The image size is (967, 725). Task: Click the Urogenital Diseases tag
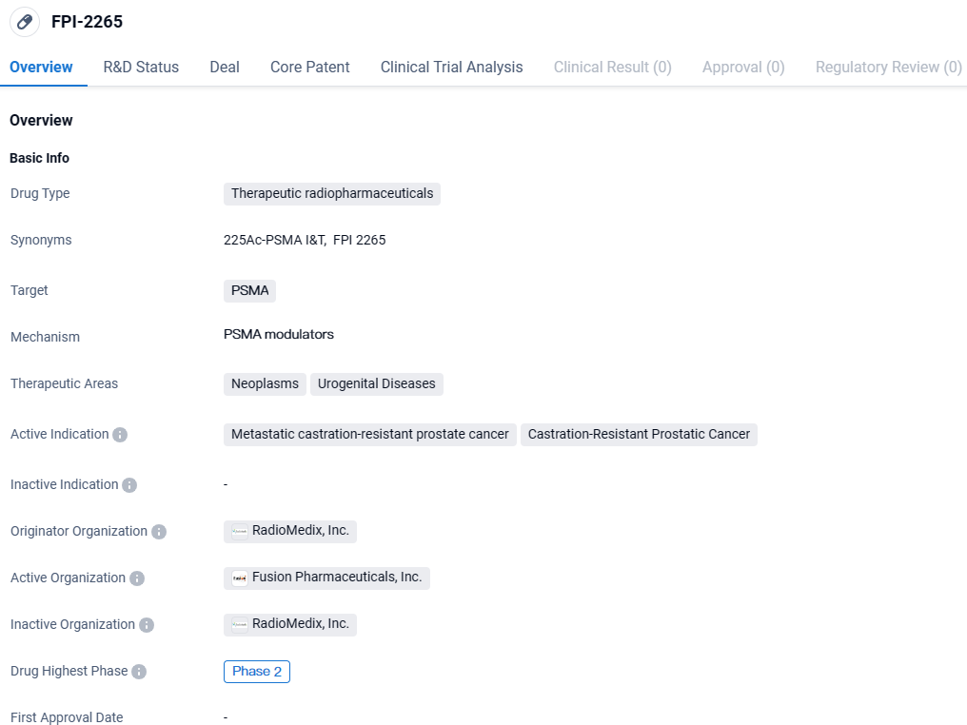(376, 384)
